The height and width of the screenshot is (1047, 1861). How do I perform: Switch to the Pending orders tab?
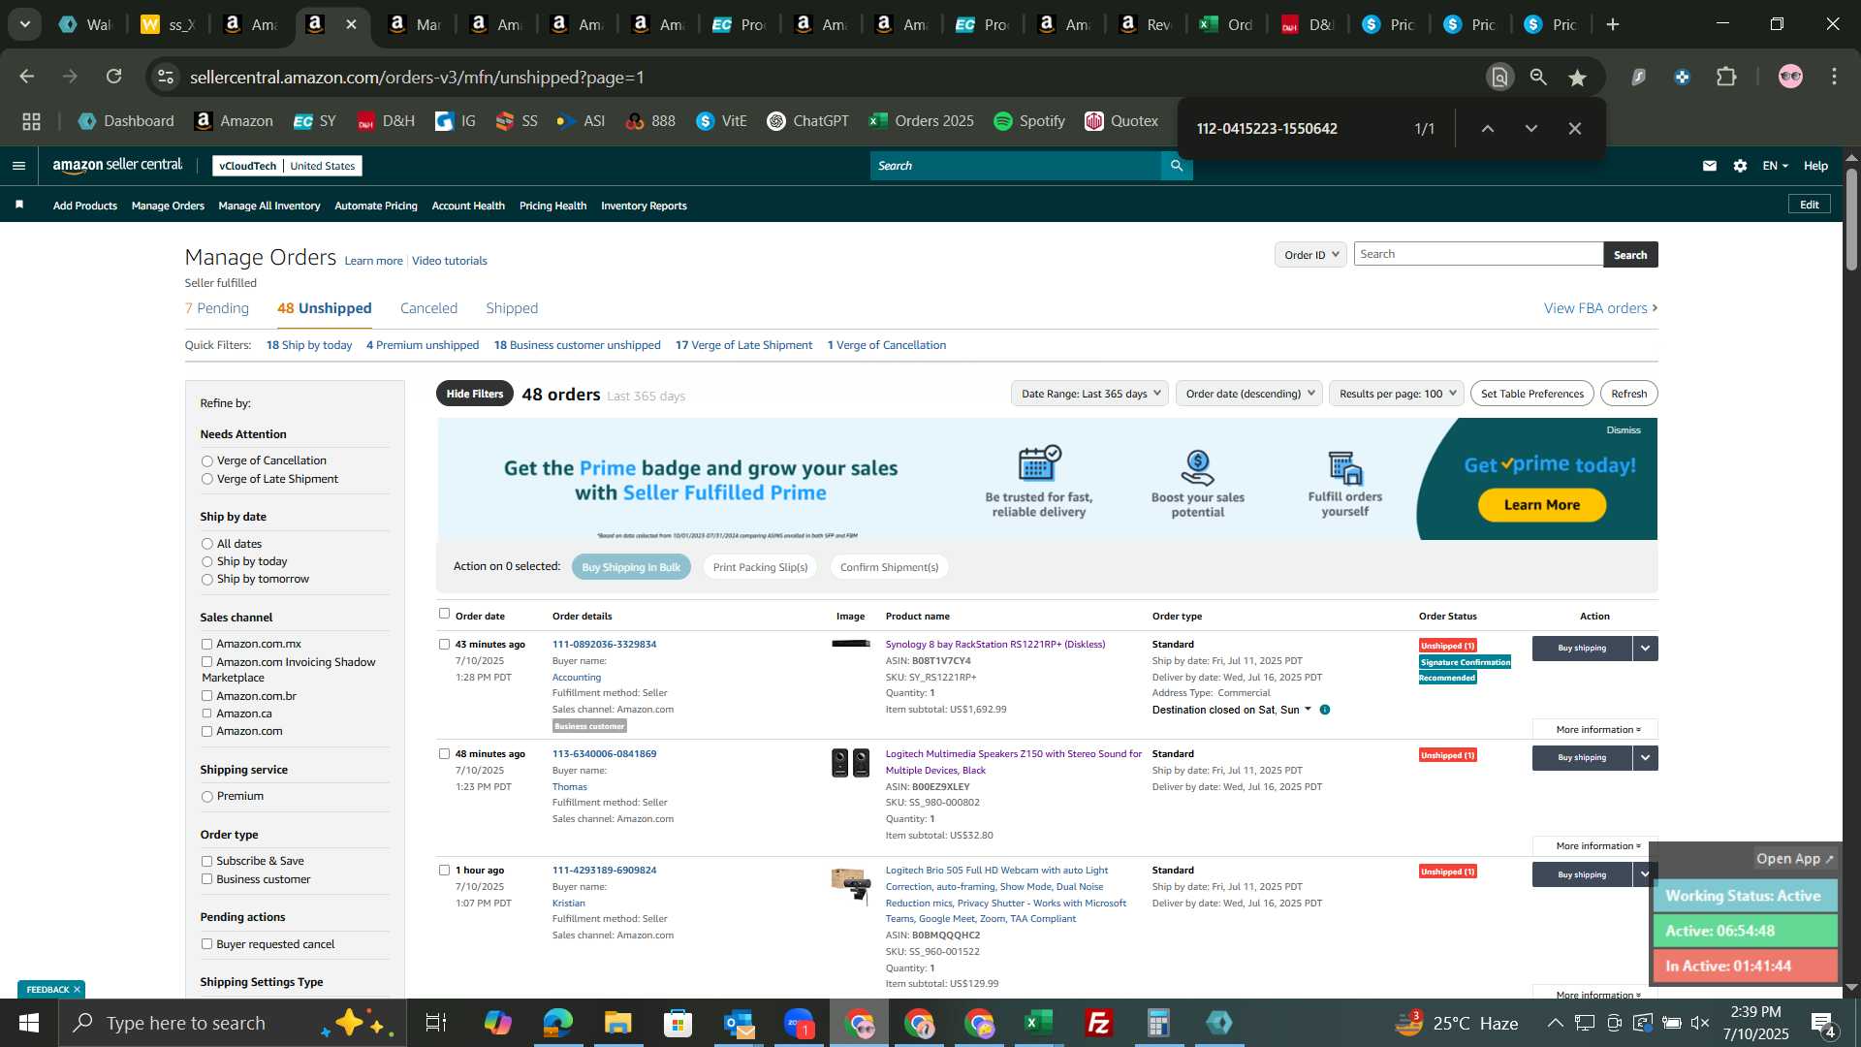tap(217, 308)
